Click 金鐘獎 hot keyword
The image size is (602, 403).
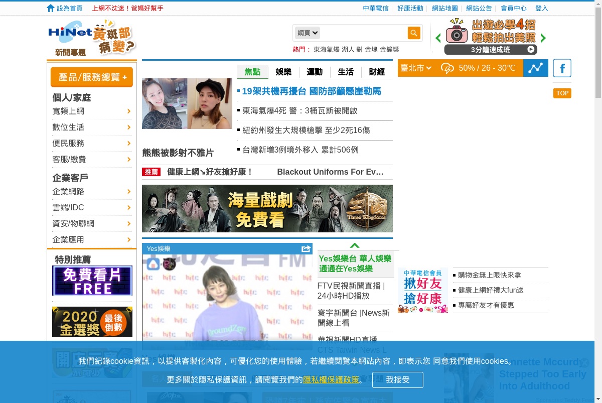[x=390, y=49]
